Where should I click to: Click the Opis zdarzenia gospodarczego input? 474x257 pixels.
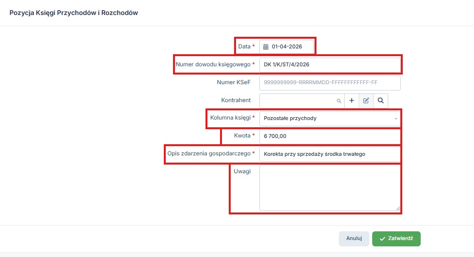pyautogui.click(x=330, y=154)
